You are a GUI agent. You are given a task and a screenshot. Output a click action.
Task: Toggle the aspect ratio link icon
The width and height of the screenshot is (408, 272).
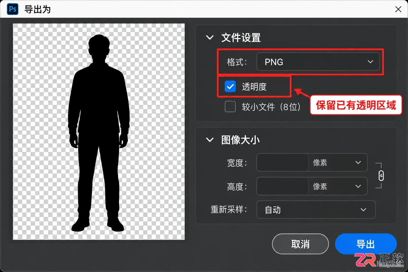(x=381, y=176)
